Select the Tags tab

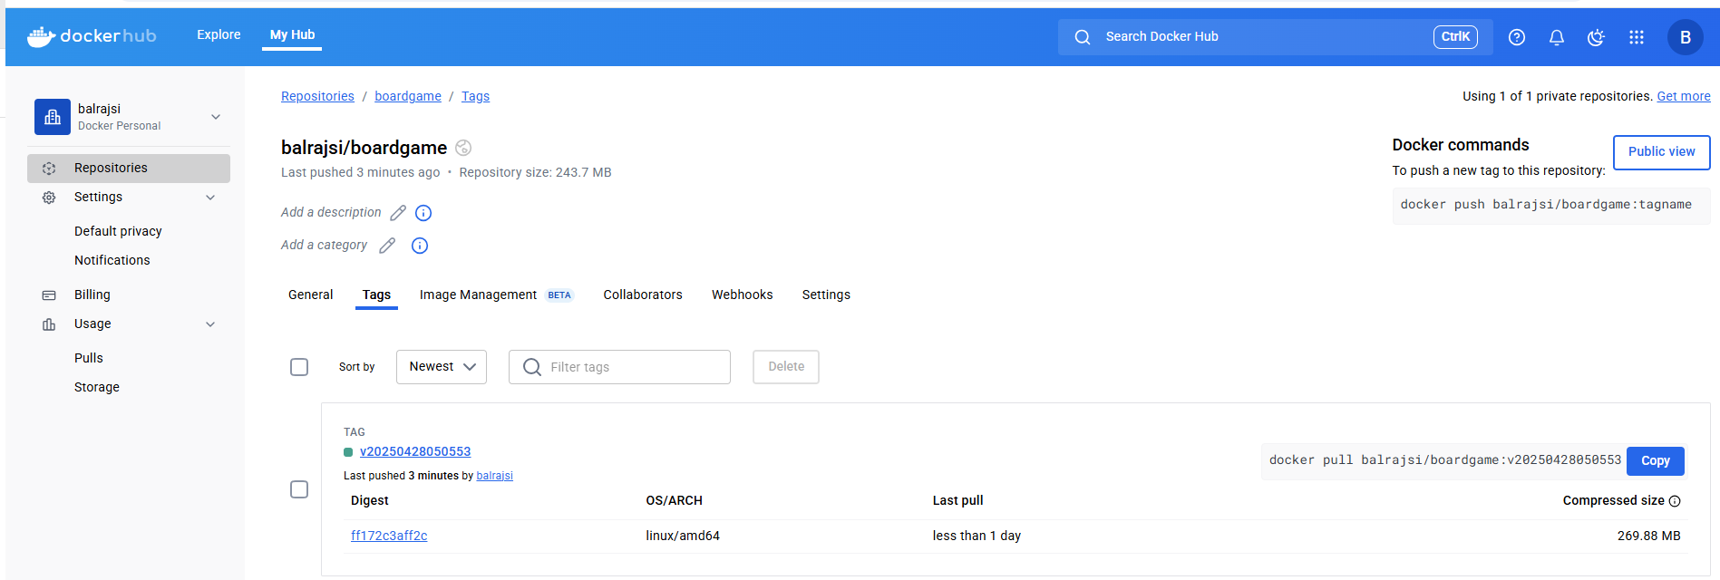point(376,295)
